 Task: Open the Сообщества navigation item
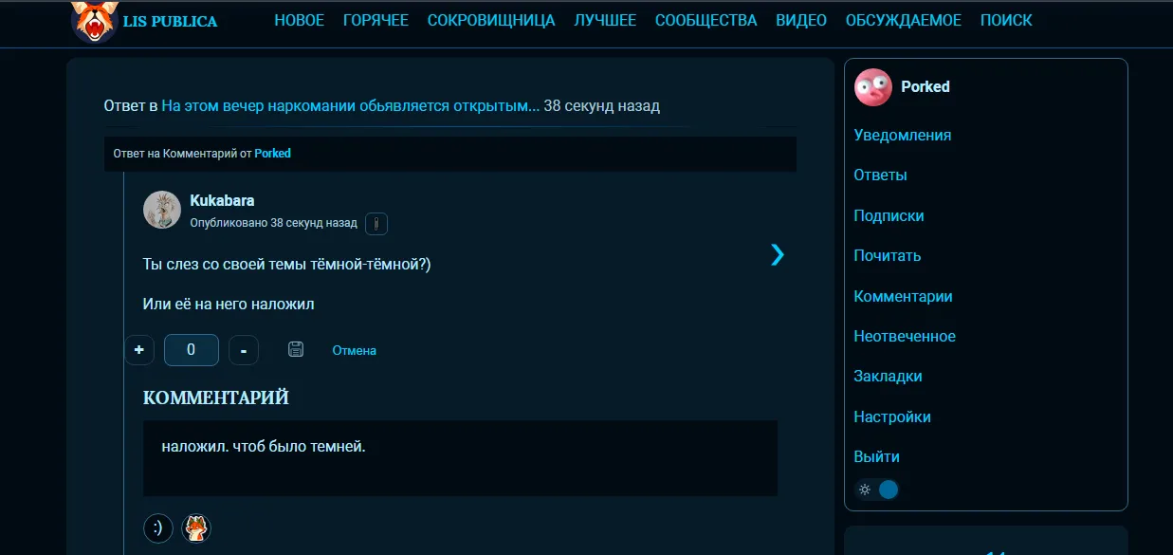point(706,20)
